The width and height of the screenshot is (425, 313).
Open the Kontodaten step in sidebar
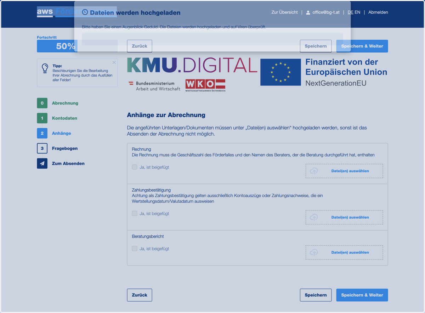tap(64, 118)
